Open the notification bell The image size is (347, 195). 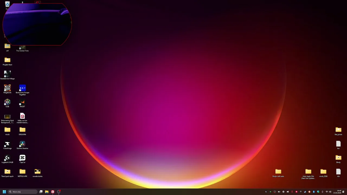click(343, 192)
